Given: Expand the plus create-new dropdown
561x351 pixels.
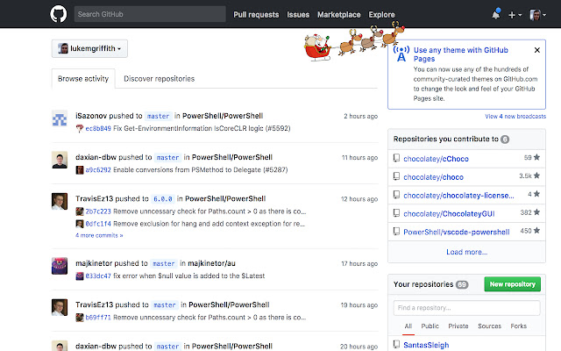Looking at the screenshot, I should (515, 15).
